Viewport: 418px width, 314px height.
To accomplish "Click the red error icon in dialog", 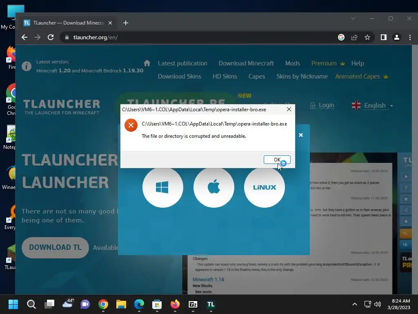I will point(131,125).
